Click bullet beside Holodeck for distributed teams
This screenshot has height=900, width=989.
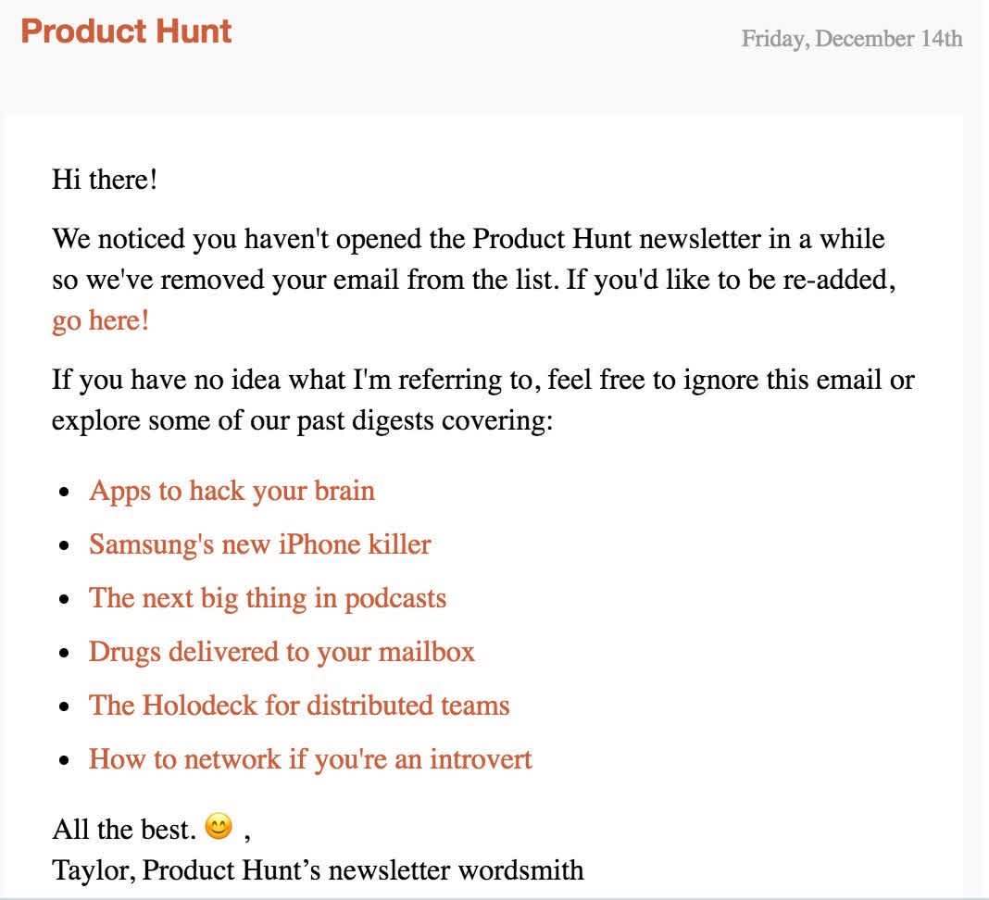click(64, 707)
